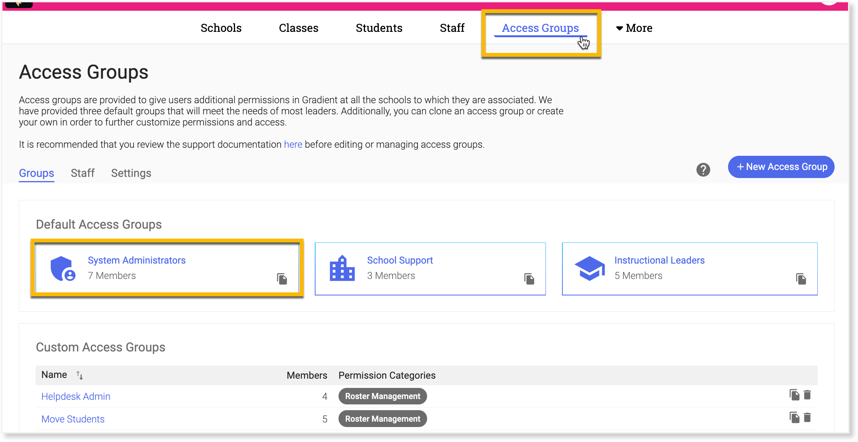This screenshot has width=858, height=442.
Task: Navigate to the Classes section
Action: pyautogui.click(x=298, y=28)
